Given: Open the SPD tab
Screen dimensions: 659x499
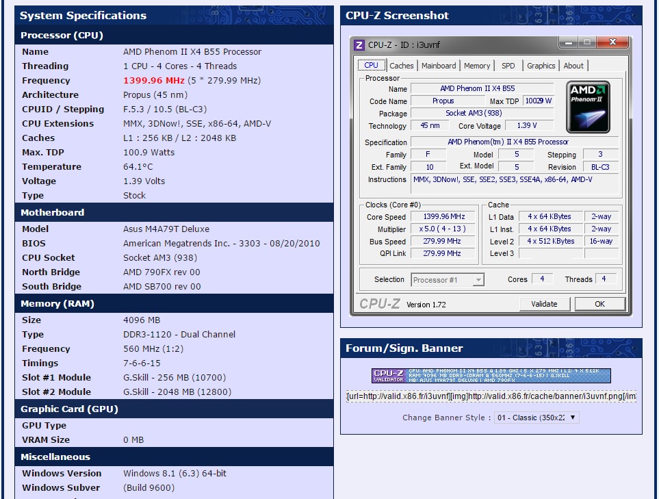Looking at the screenshot, I should (x=508, y=66).
